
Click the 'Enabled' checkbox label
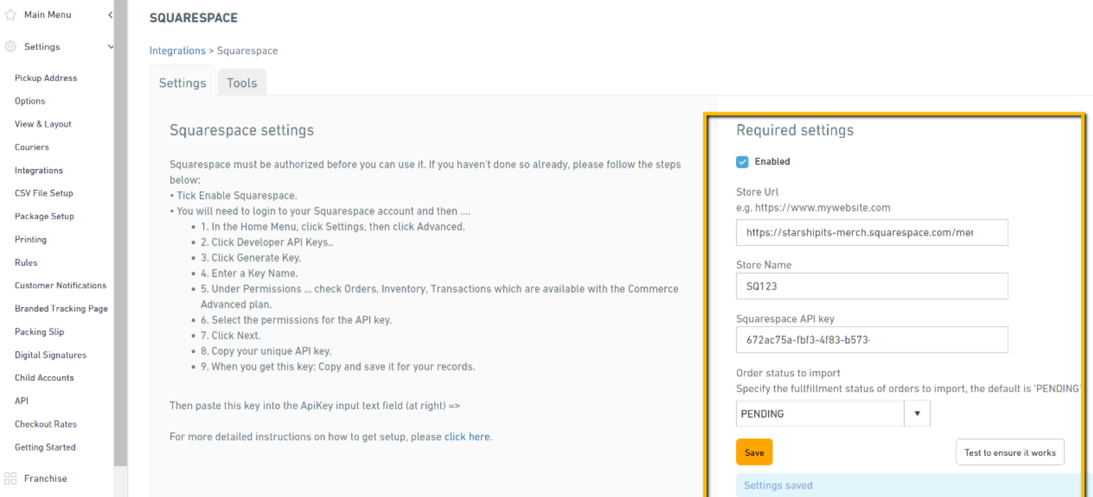point(772,162)
